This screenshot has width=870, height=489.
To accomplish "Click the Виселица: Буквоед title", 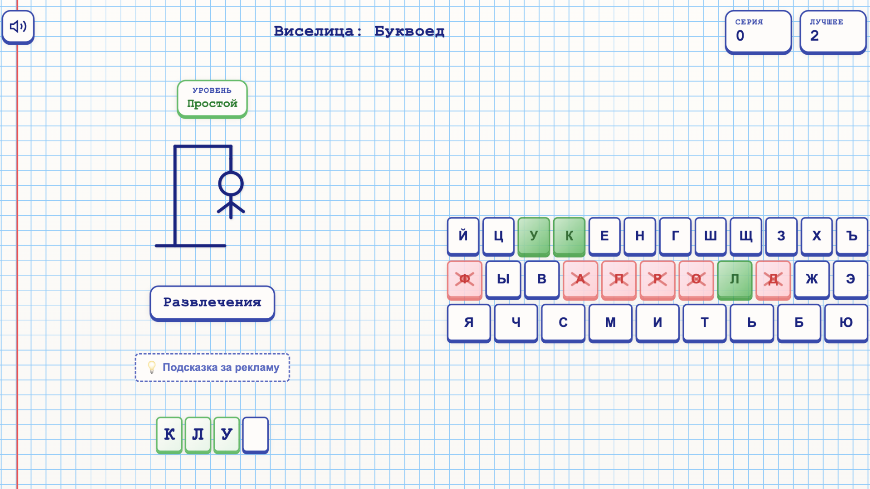I will pyautogui.click(x=360, y=31).
